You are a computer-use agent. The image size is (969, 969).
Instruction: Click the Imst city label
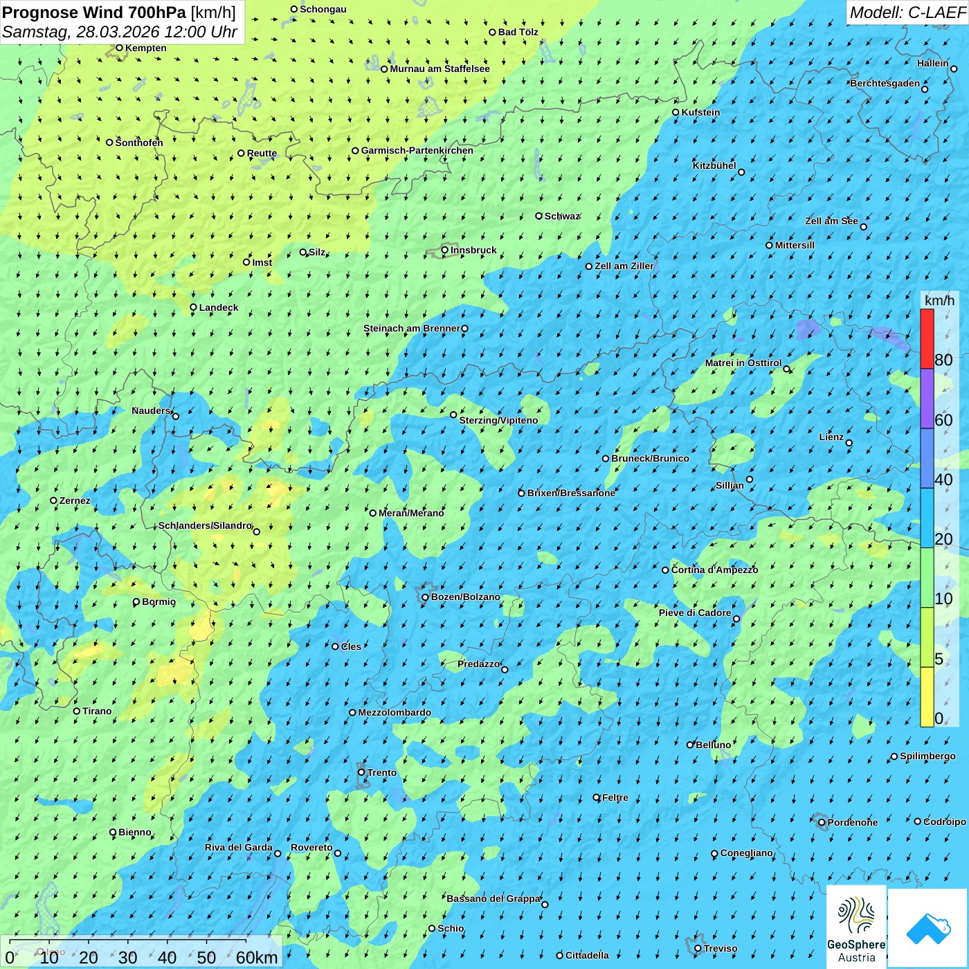(262, 262)
